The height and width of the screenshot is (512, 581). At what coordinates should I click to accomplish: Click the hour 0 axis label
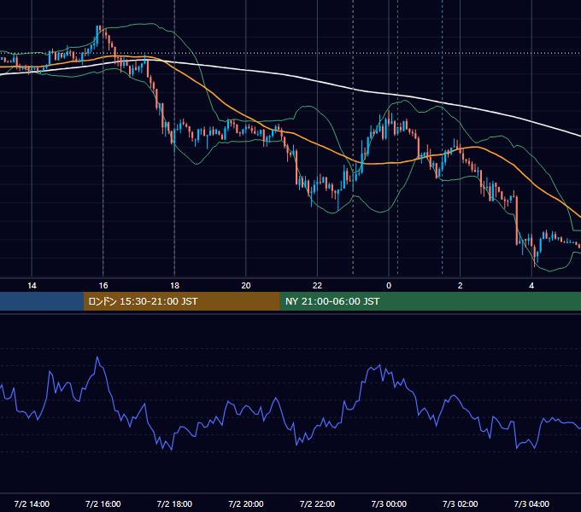pos(389,285)
